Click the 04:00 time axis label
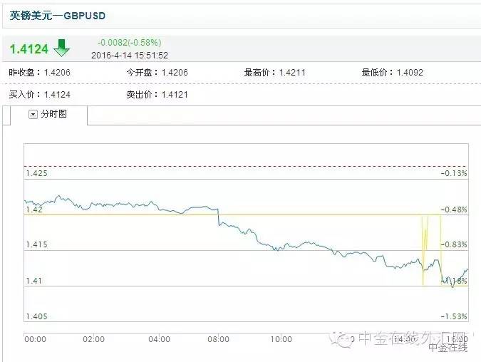 click(x=158, y=339)
